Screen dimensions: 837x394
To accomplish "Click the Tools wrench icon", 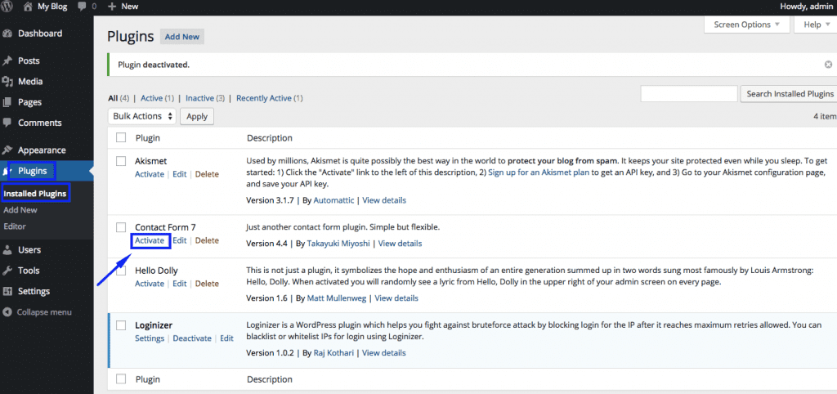I will [x=7, y=270].
